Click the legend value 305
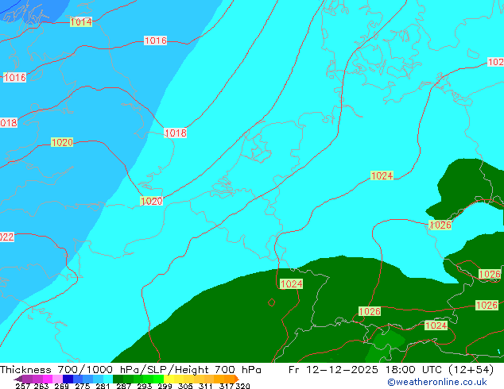 [x=185, y=386]
